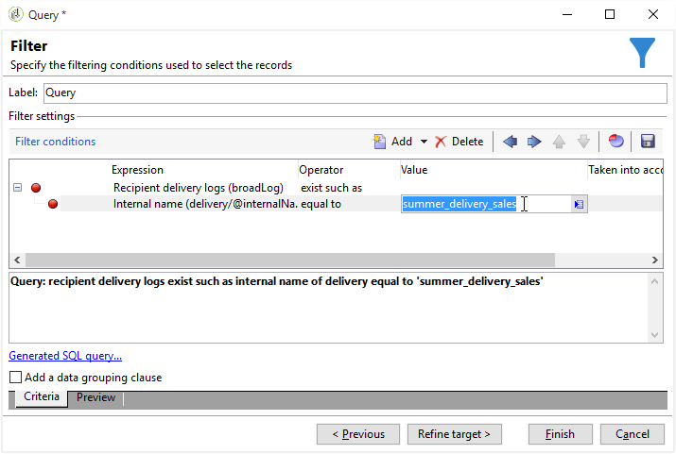Click the Value column header

tap(414, 170)
